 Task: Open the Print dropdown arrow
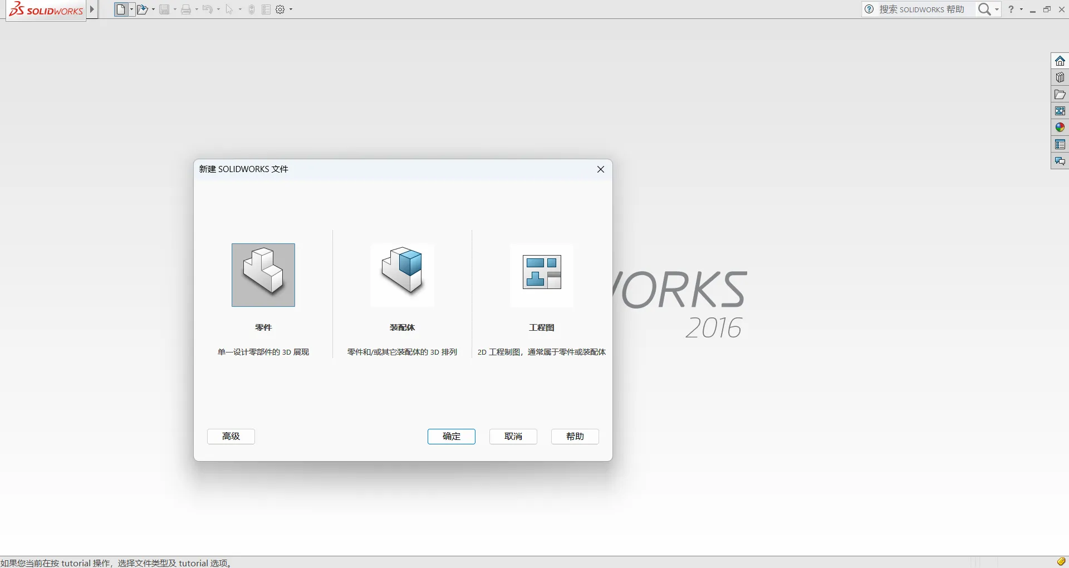[197, 9]
